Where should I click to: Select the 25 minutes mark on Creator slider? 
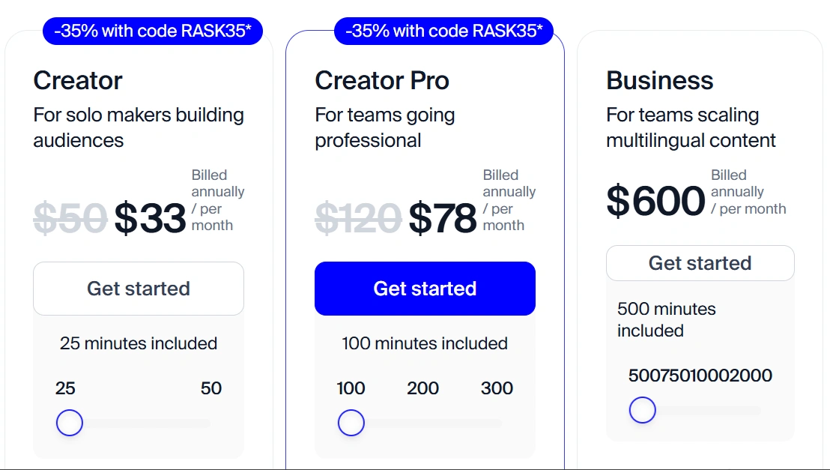click(65, 388)
